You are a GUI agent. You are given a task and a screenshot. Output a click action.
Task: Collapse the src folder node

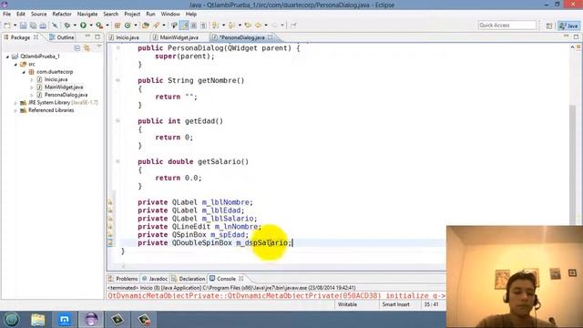[15, 65]
